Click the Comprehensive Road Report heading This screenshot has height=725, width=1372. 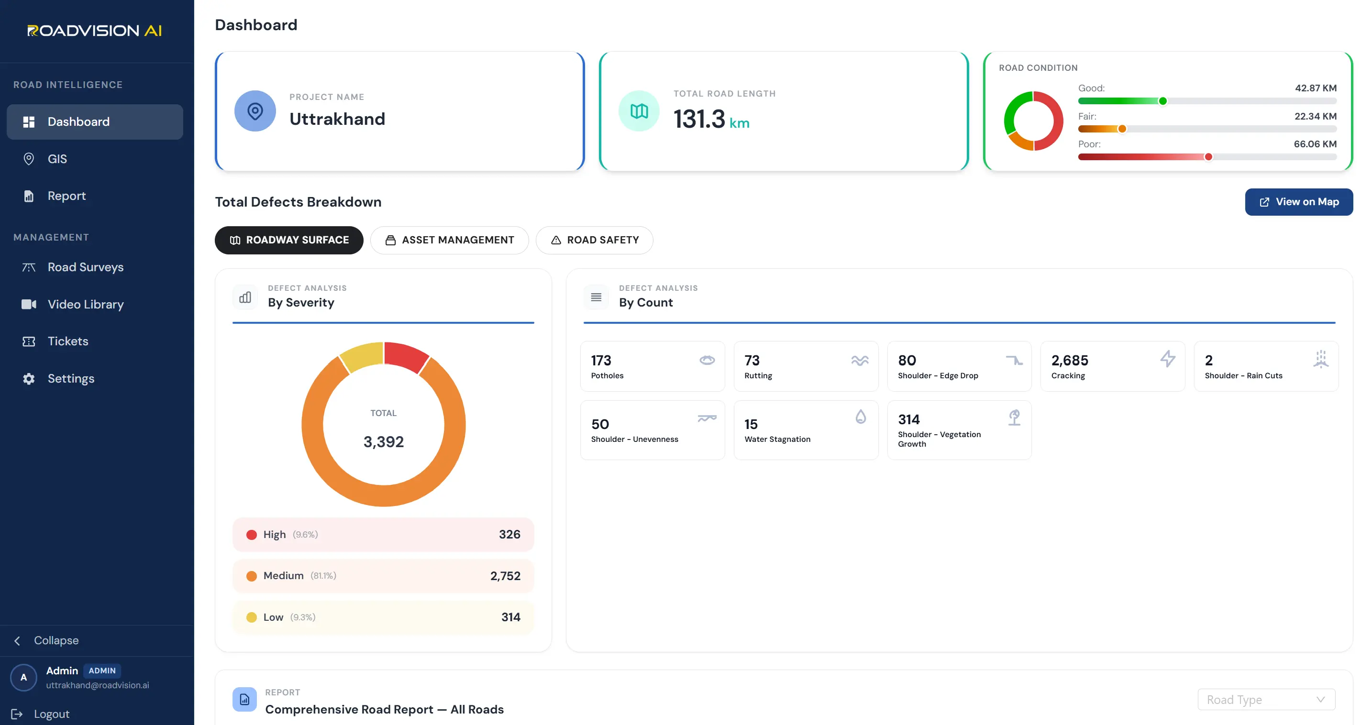385,710
